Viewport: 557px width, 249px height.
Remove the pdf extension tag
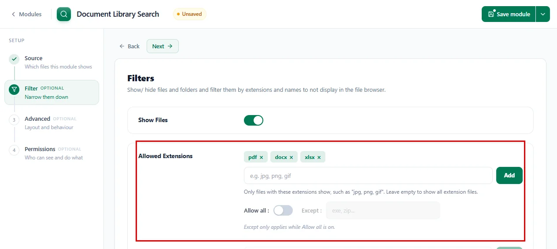[x=261, y=157]
